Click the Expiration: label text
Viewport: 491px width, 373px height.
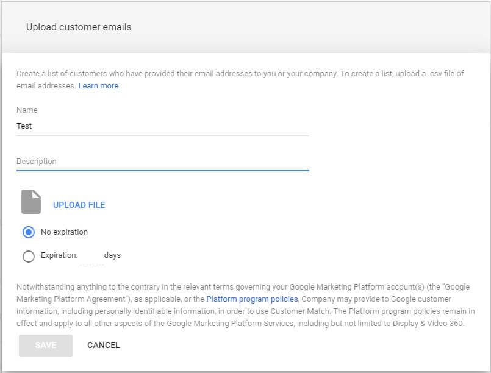pyautogui.click(x=59, y=255)
